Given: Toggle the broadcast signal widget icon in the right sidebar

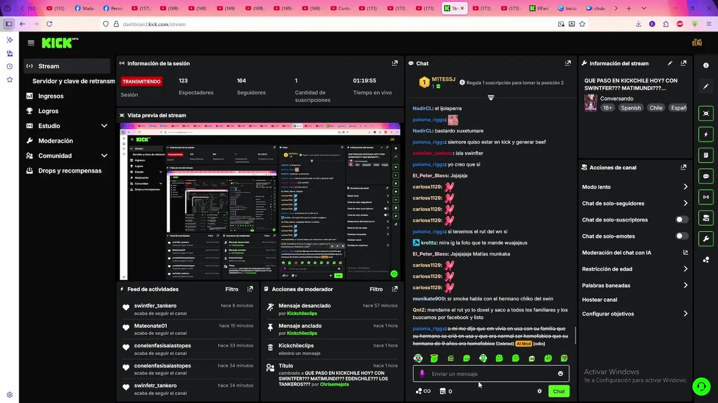Looking at the screenshot, I should tap(706, 197).
